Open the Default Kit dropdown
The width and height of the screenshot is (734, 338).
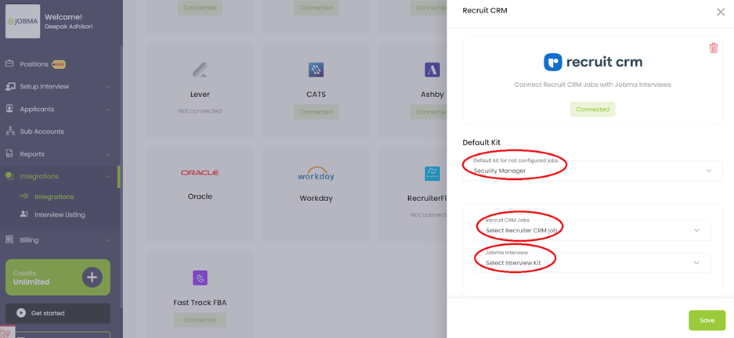point(593,170)
